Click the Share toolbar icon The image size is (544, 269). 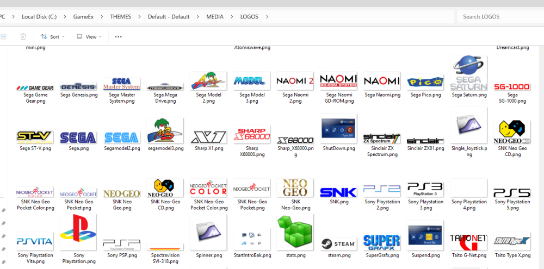click(x=4, y=36)
